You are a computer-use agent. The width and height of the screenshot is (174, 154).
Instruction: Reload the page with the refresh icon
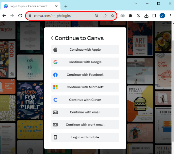tap(20, 16)
